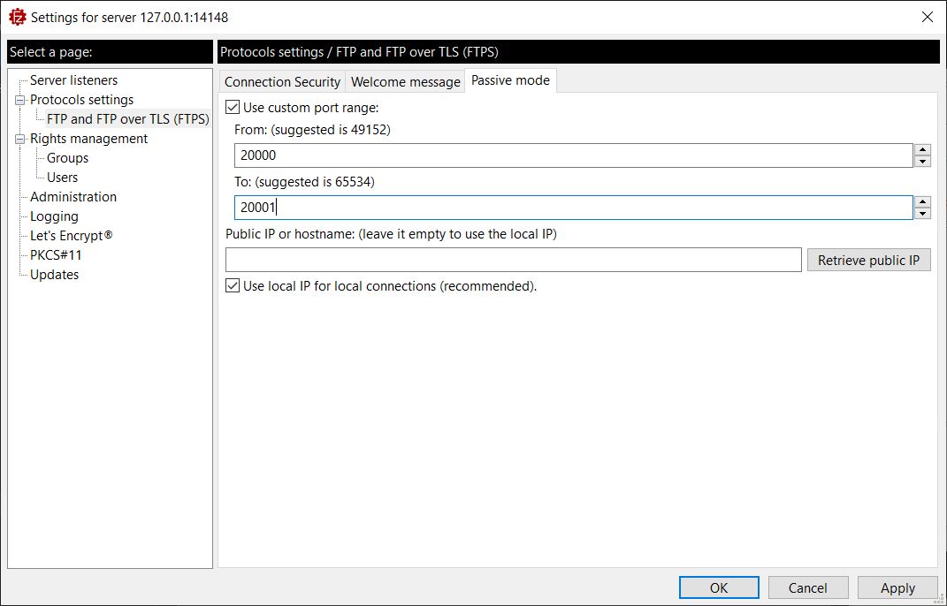Decrease the From port with down arrow
The image size is (947, 606).
pyautogui.click(x=923, y=161)
